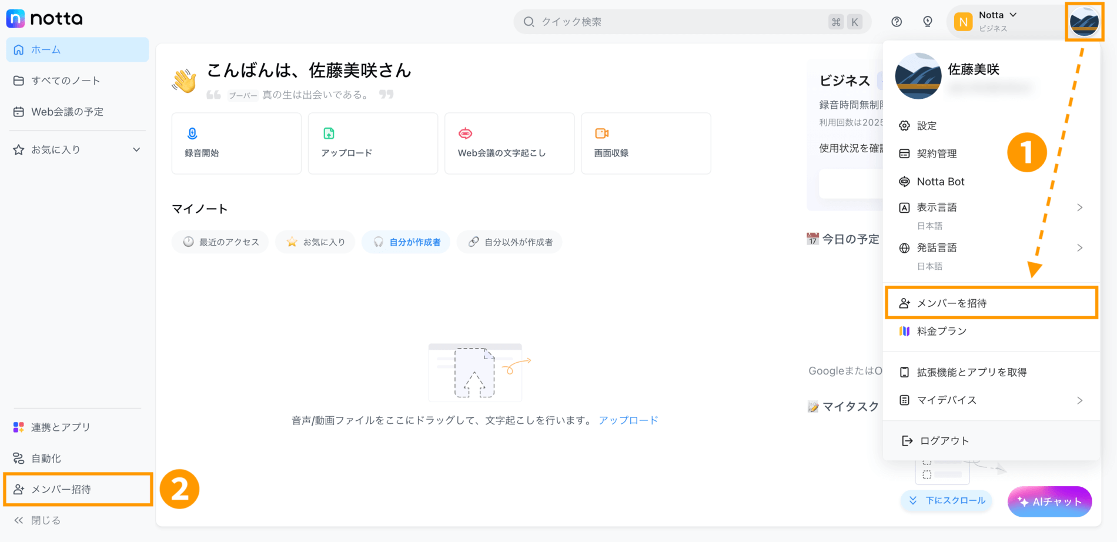
Task: Open 料金プラン in profile menu
Action: (x=991, y=332)
